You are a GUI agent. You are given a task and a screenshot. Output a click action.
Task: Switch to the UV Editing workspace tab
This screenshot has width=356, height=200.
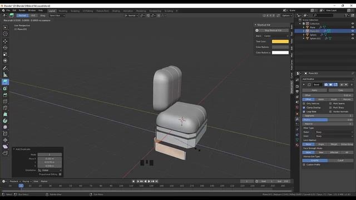(x=88, y=11)
